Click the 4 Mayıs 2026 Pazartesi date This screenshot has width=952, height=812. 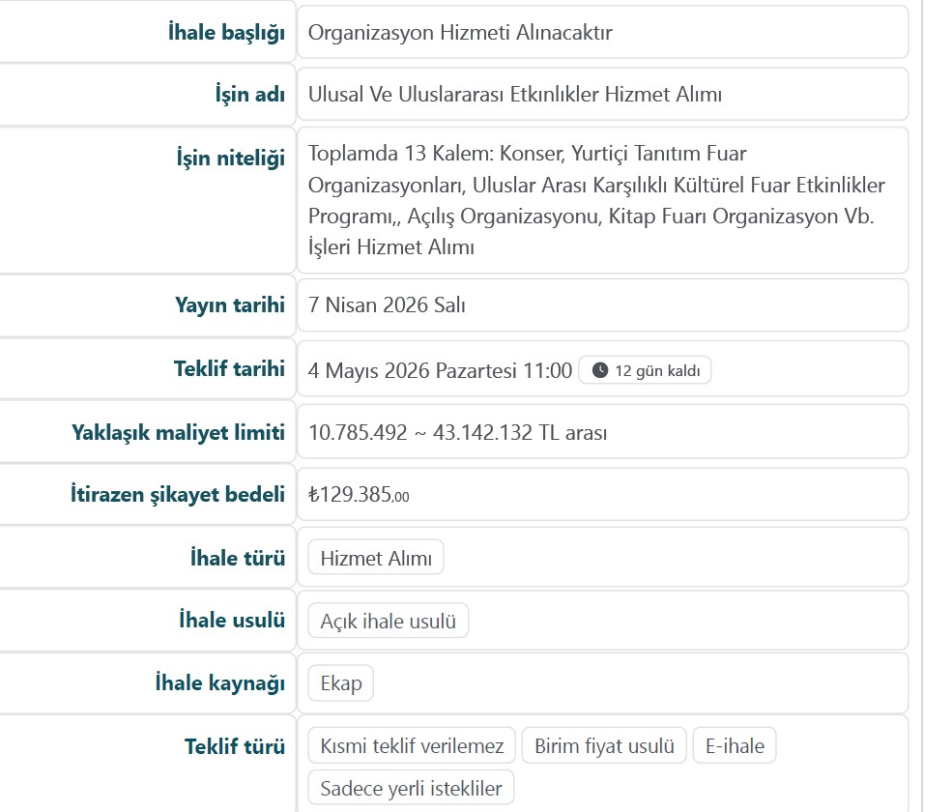point(440,370)
